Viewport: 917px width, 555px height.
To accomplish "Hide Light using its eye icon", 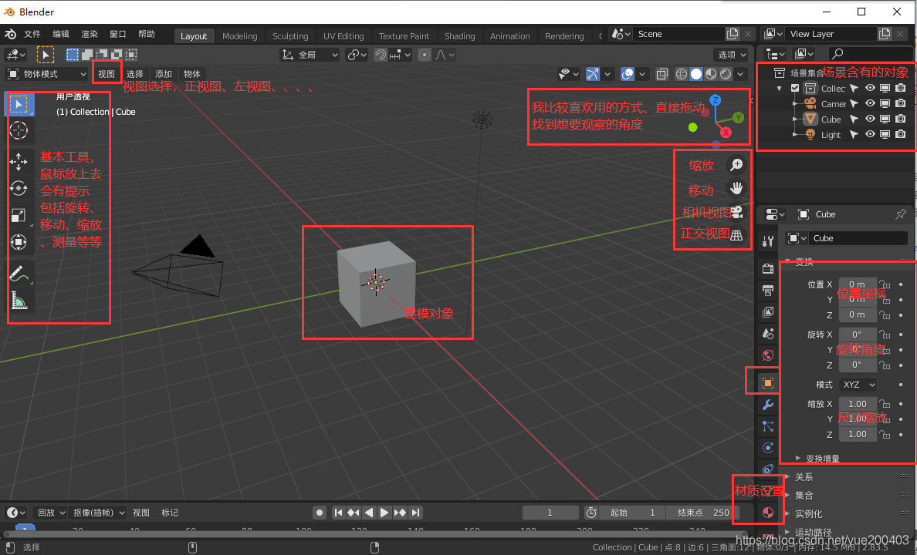I will tap(870, 134).
